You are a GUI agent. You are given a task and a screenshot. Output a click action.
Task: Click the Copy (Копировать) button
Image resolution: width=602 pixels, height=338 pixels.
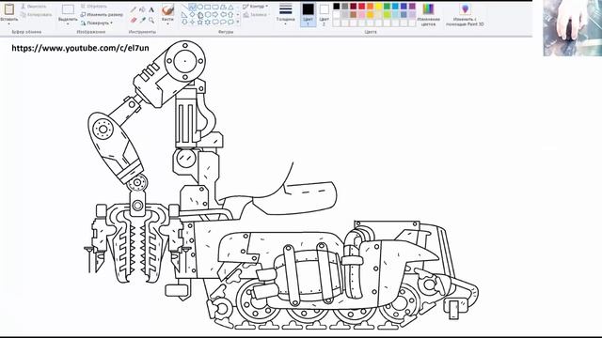point(36,15)
